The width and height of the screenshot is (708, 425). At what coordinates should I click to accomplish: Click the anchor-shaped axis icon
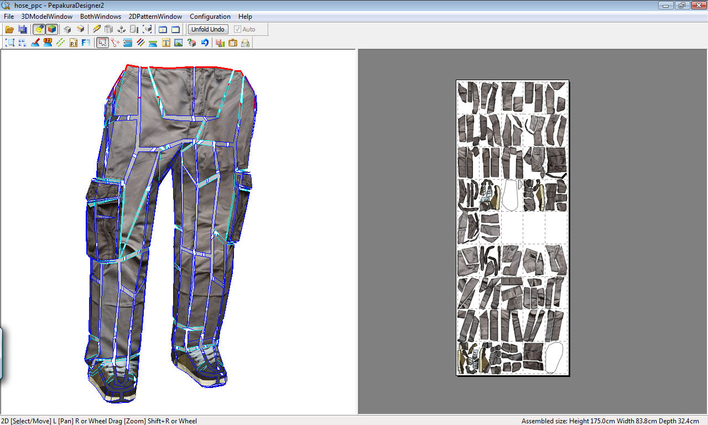(122, 29)
